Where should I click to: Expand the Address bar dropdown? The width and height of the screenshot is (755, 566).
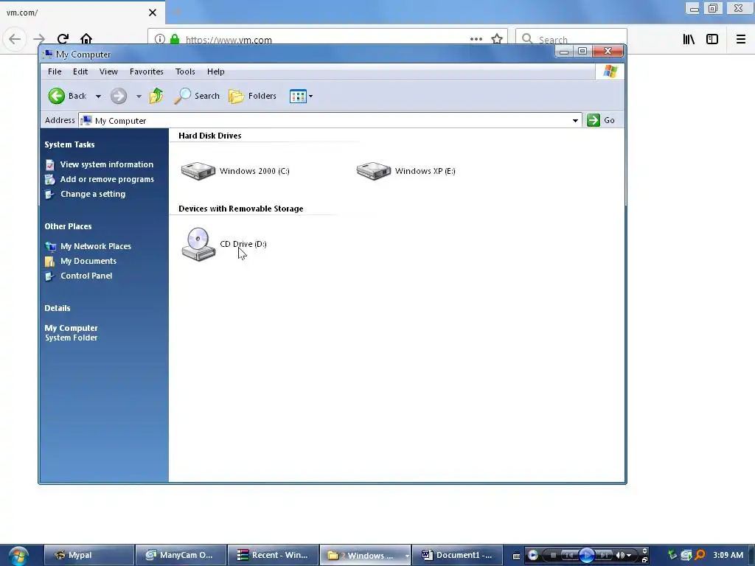point(575,120)
